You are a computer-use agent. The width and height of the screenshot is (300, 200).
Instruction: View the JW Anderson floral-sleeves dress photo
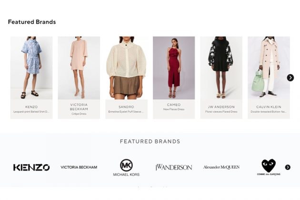(221, 68)
